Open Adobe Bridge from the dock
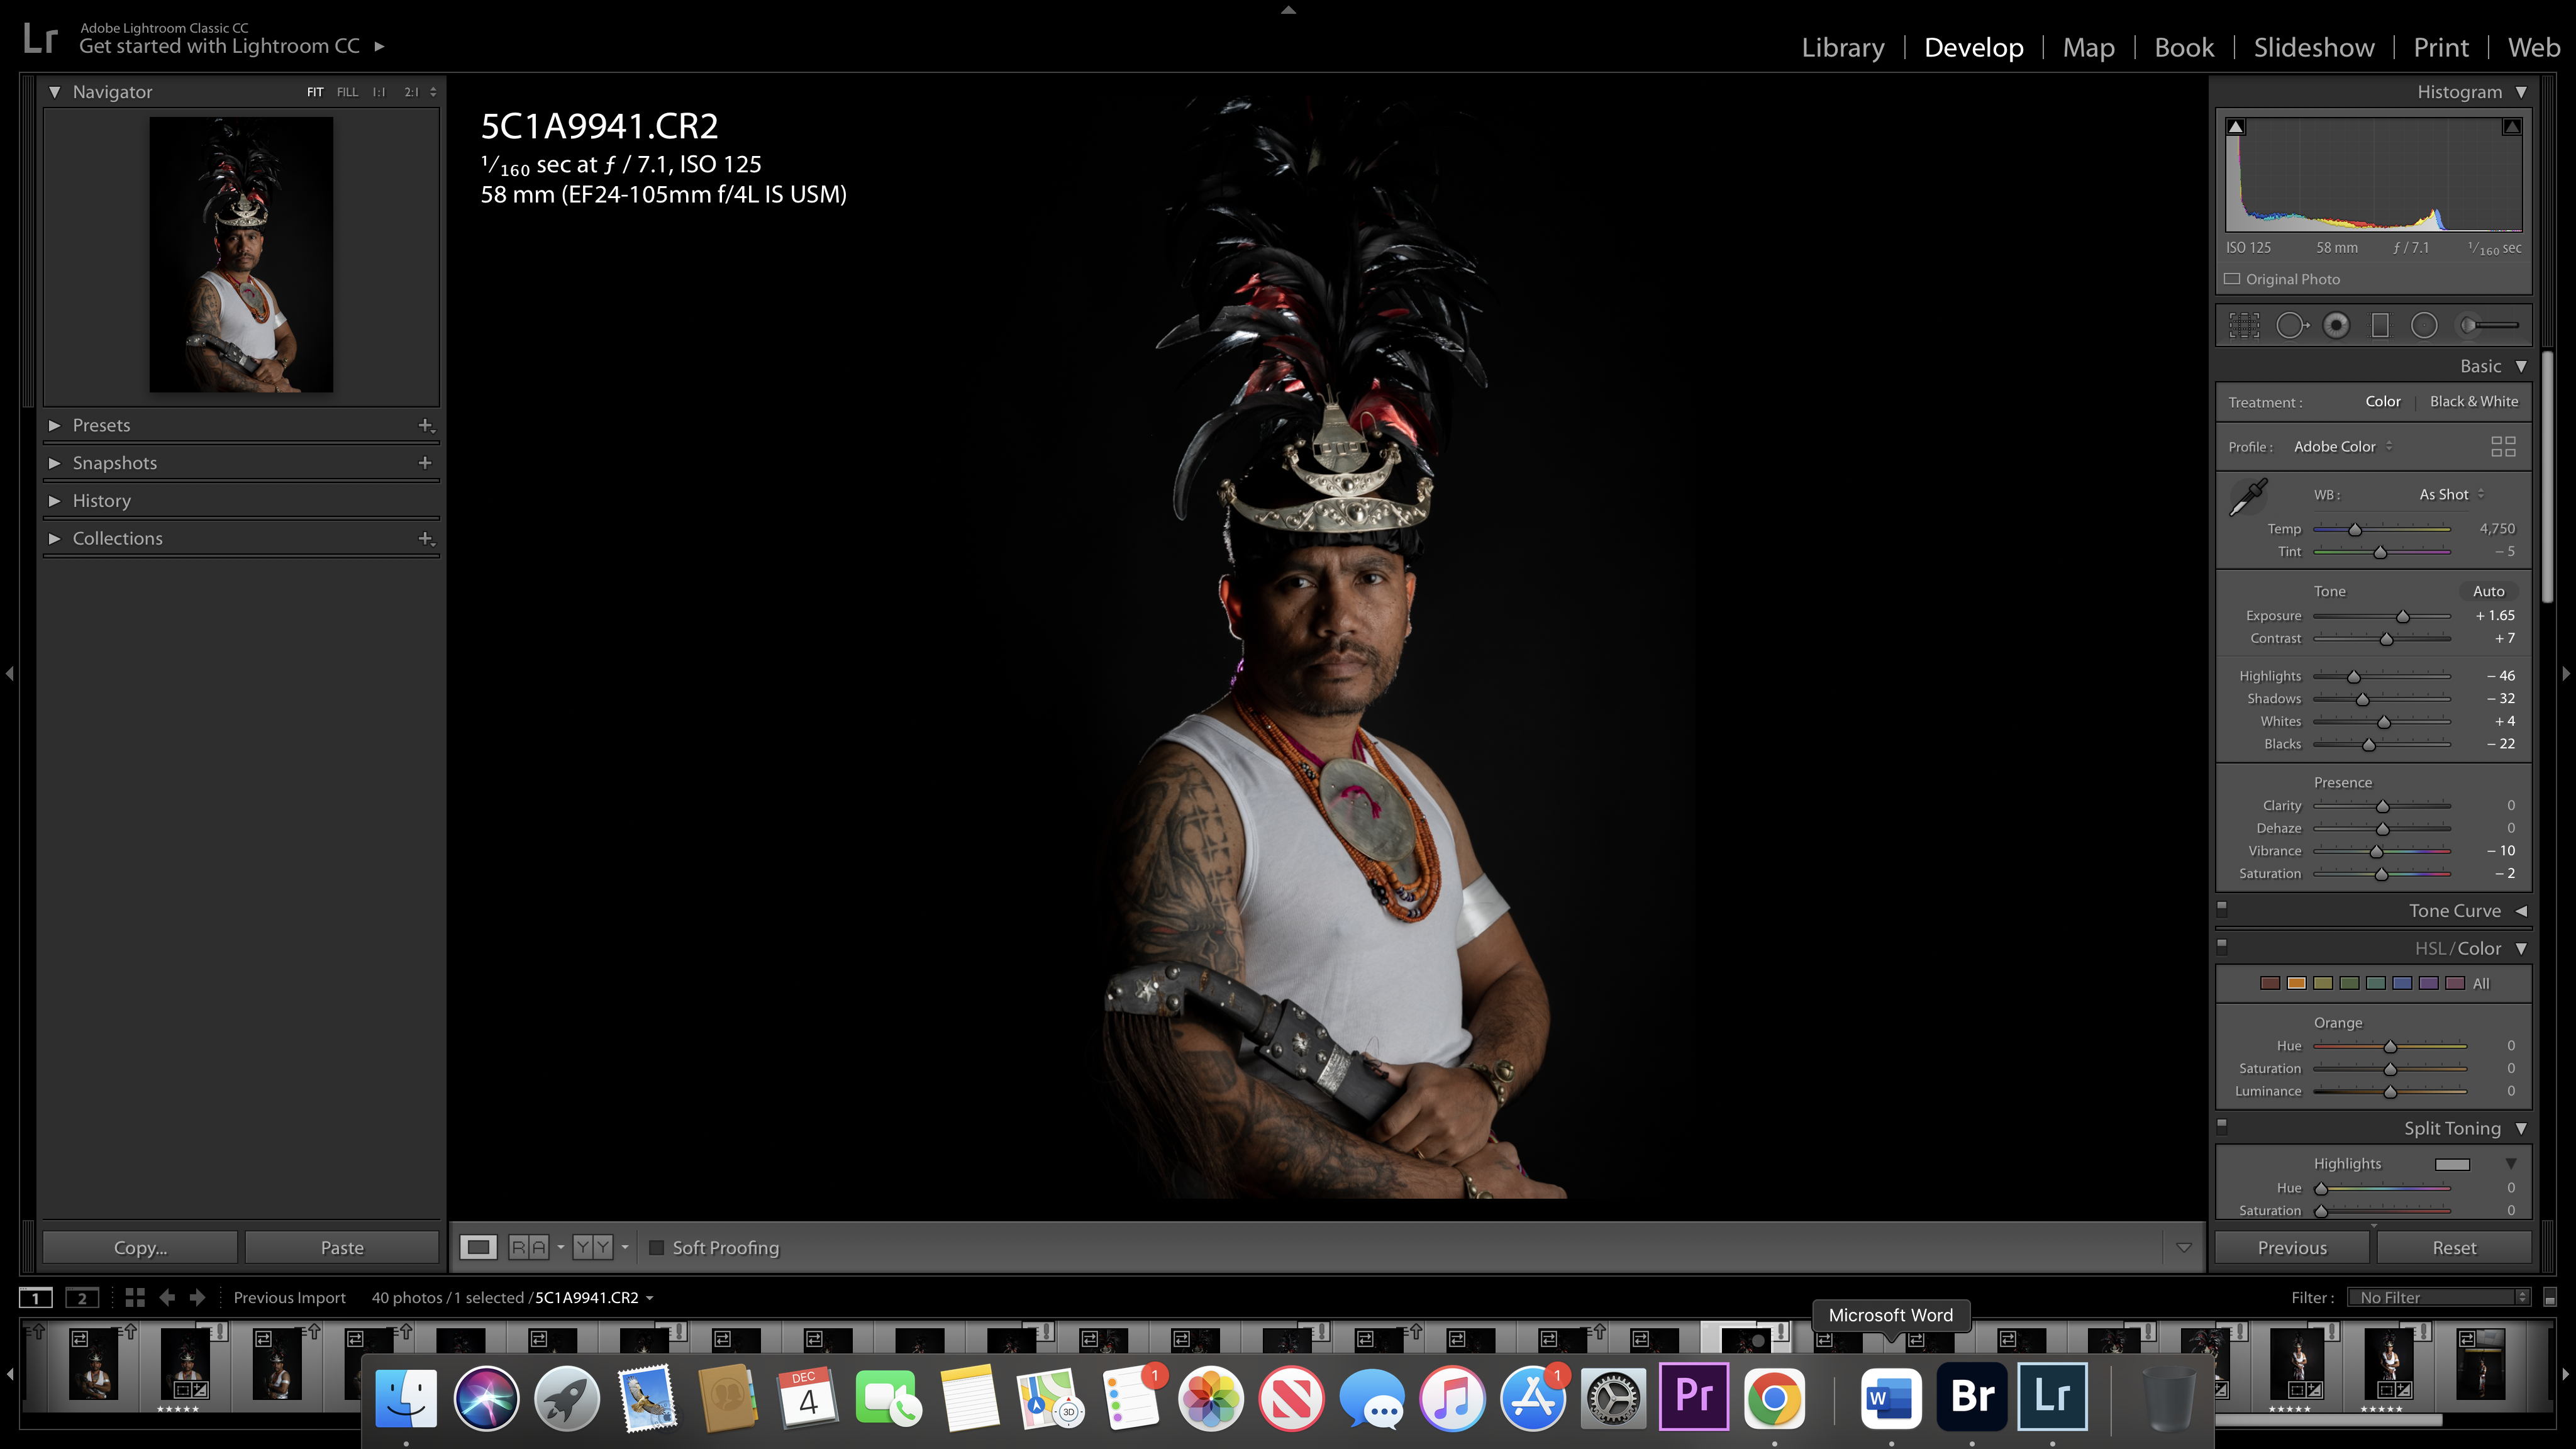2576x1449 pixels. [x=1971, y=1396]
